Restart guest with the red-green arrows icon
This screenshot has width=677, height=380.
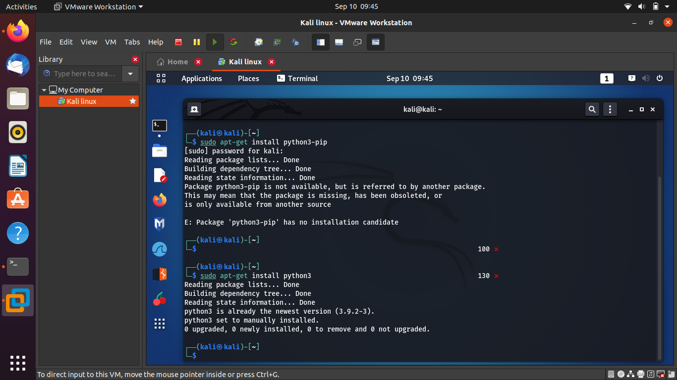pyautogui.click(x=233, y=42)
